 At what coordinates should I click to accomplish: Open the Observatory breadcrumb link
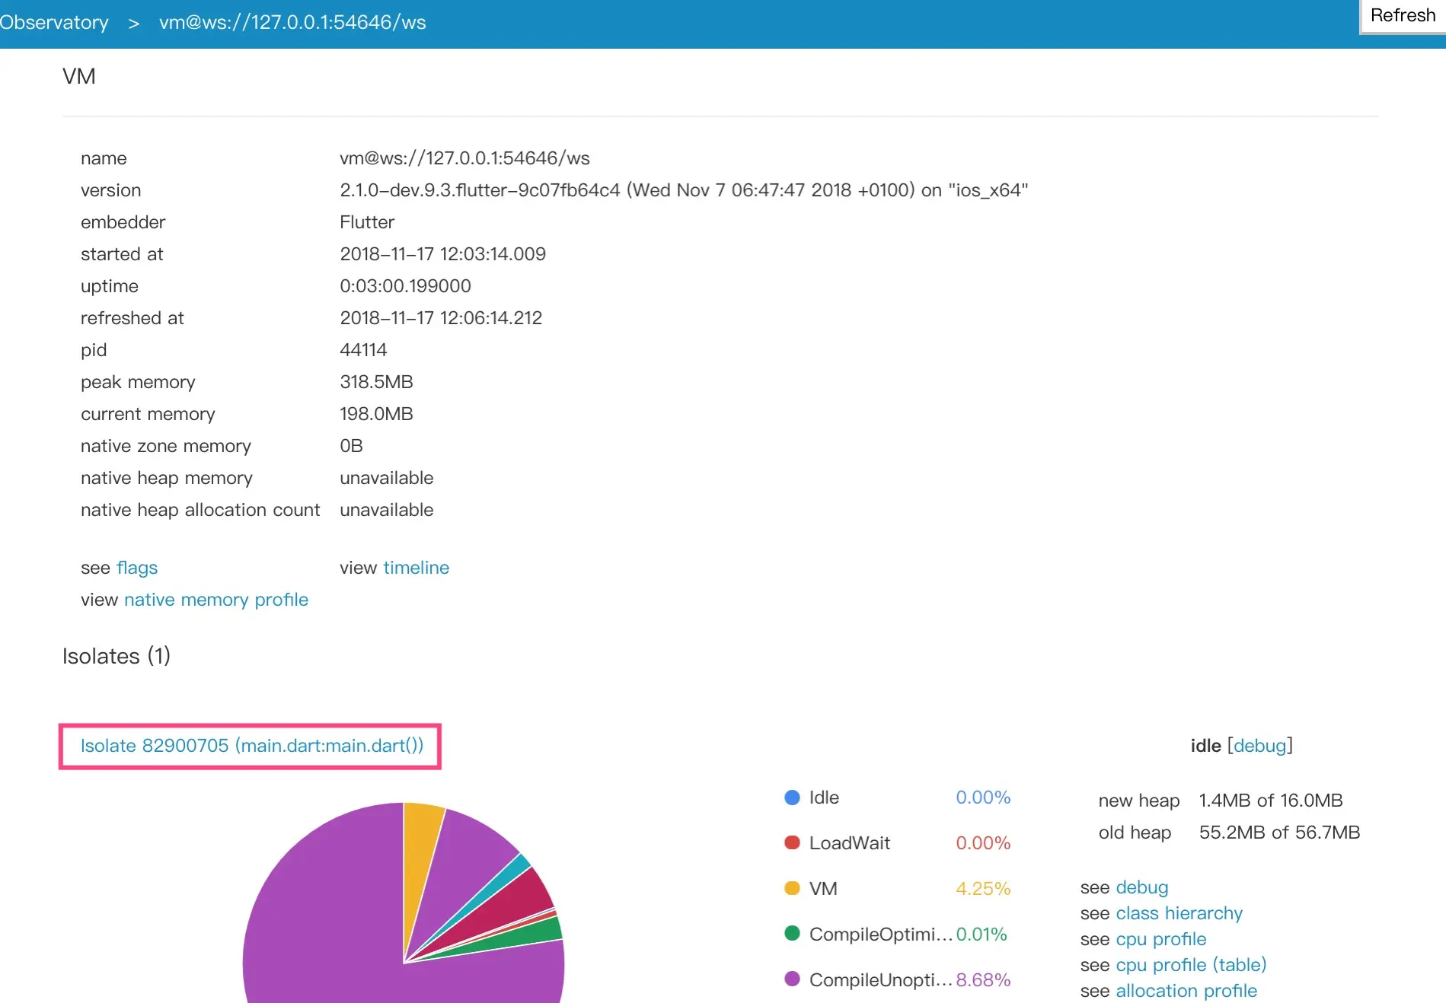[x=54, y=22]
